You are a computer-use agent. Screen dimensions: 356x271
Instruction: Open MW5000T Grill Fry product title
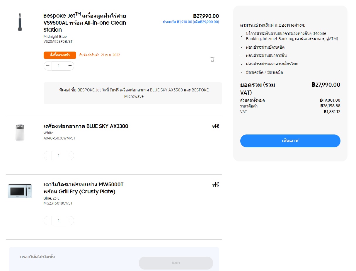point(84,188)
